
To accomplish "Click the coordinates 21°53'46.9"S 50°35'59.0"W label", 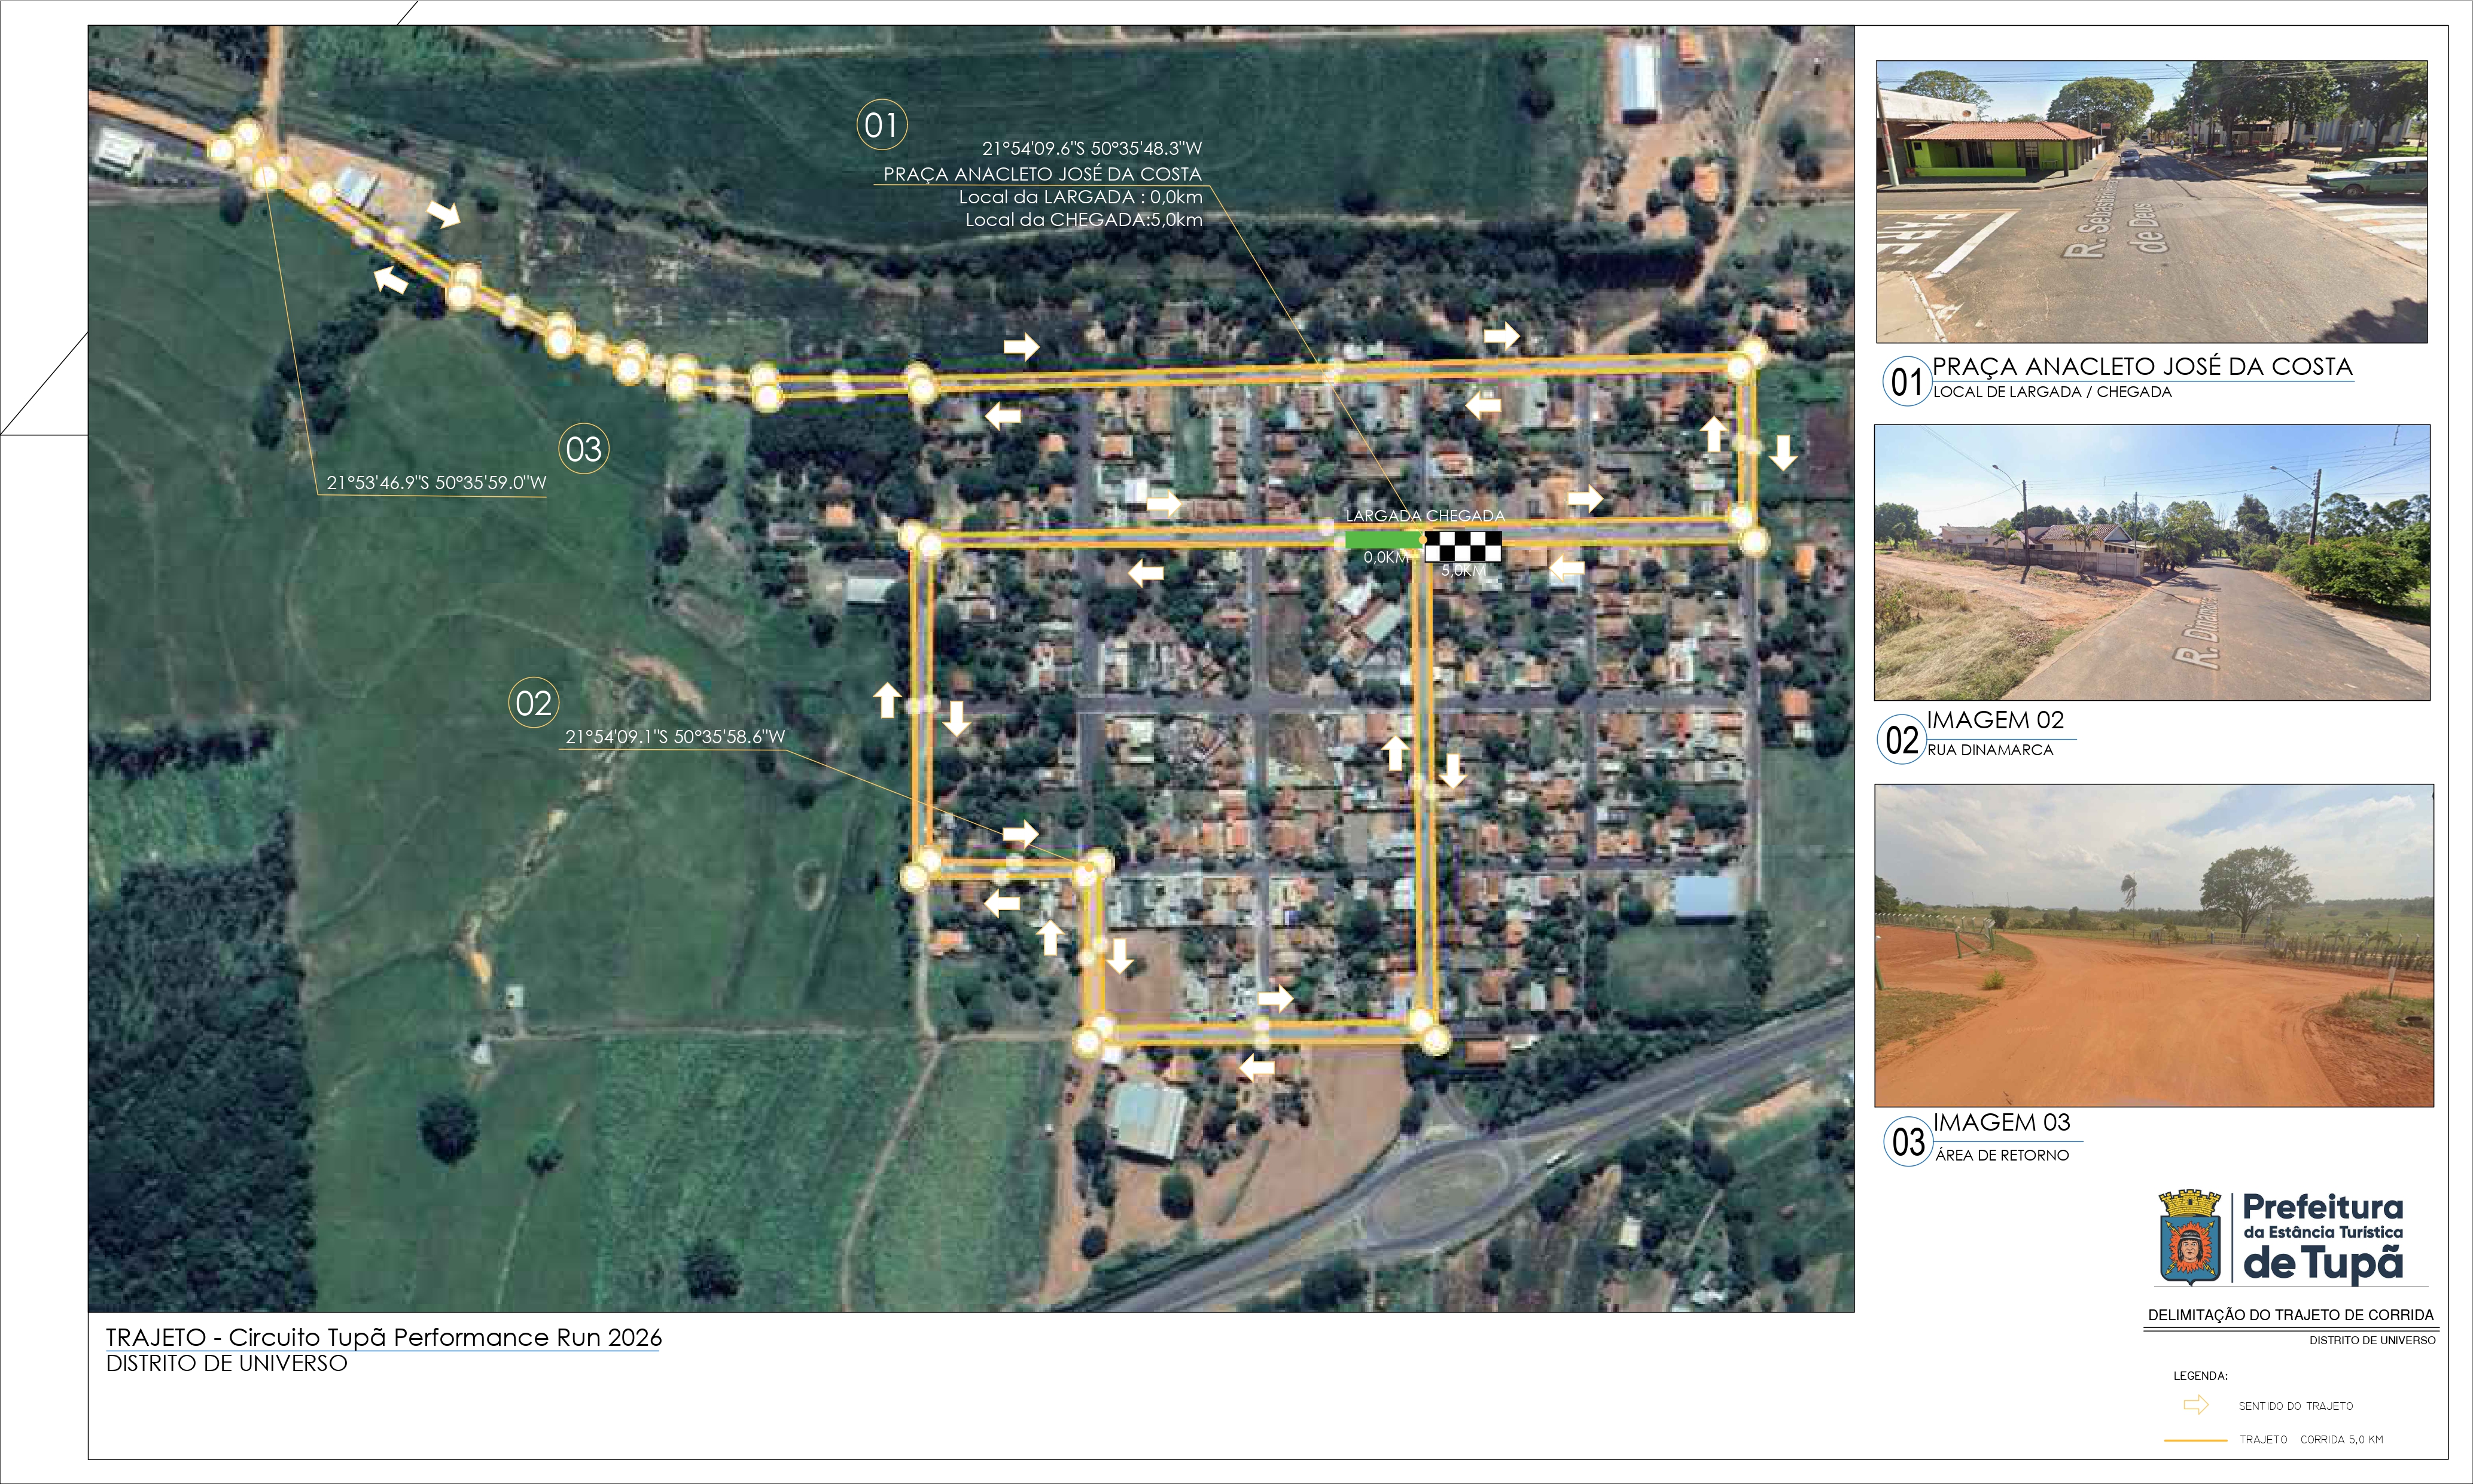I will pyautogui.click(x=436, y=483).
